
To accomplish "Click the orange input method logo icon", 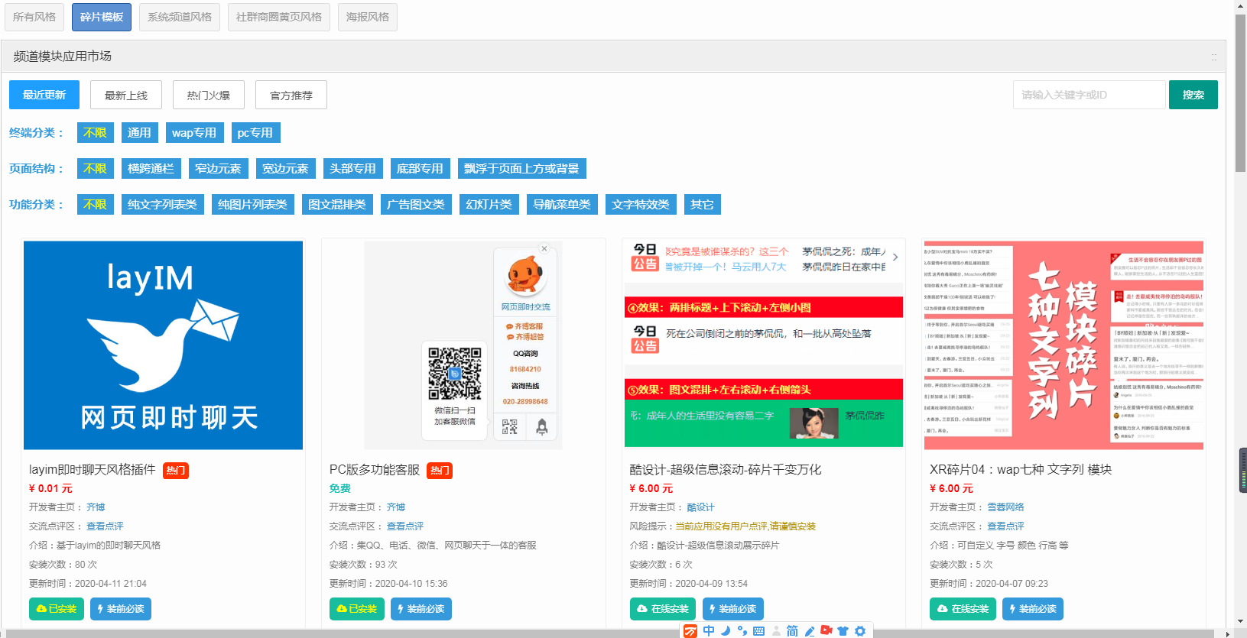I will click(x=690, y=631).
